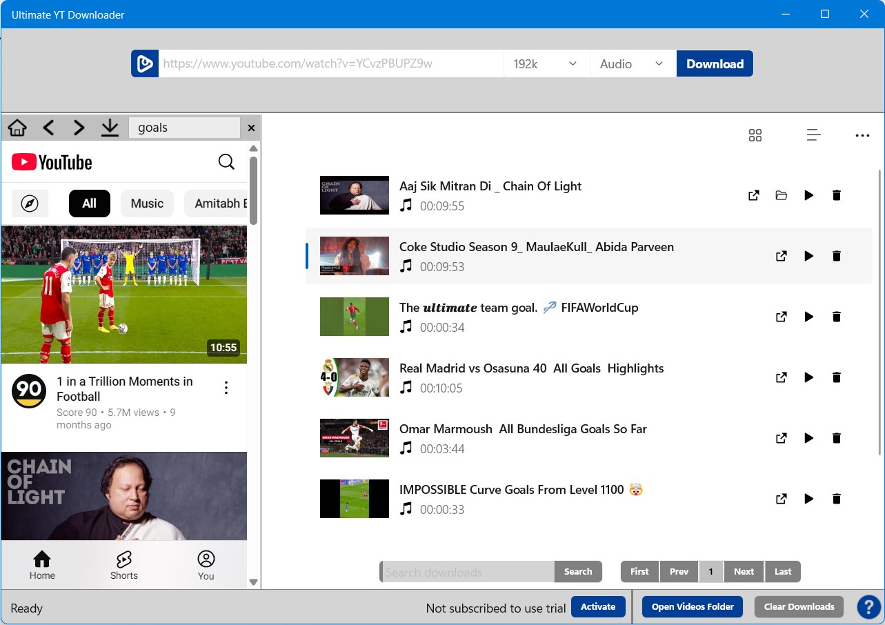The image size is (885, 625).
Task: Clear the goals search with X icon
Action: click(x=251, y=128)
